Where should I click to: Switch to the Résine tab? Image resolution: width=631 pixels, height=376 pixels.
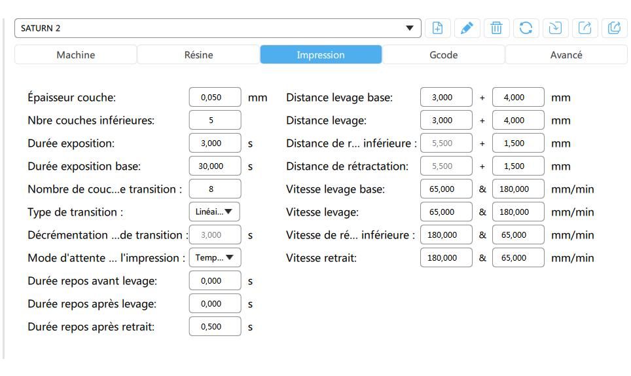pyautogui.click(x=198, y=55)
